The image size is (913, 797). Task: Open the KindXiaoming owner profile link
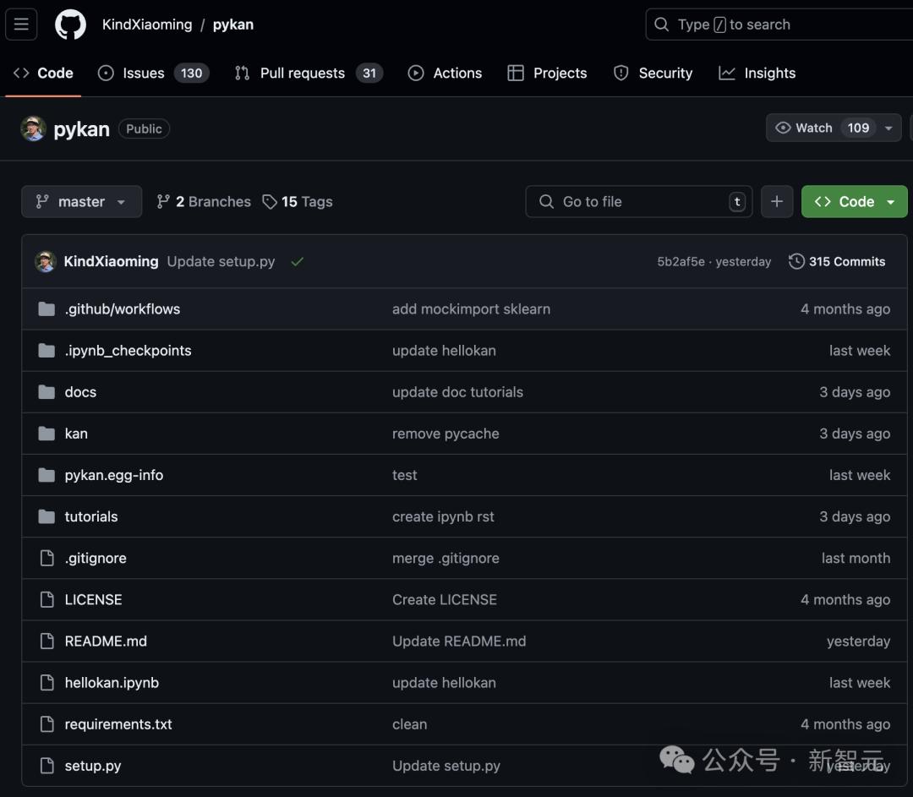[x=147, y=25]
